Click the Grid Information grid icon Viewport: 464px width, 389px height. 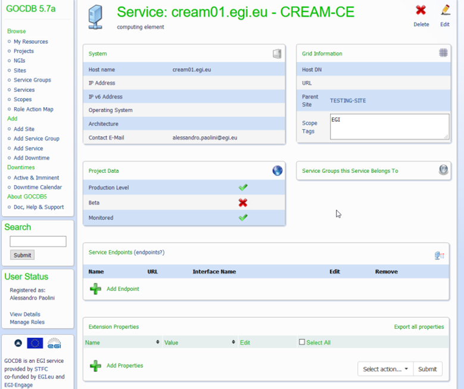click(x=443, y=52)
